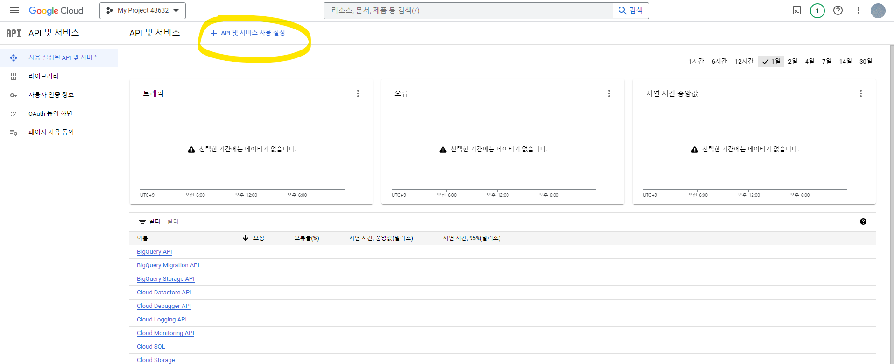Click the API icon in sidebar header
The height and width of the screenshot is (364, 894).
coord(14,33)
